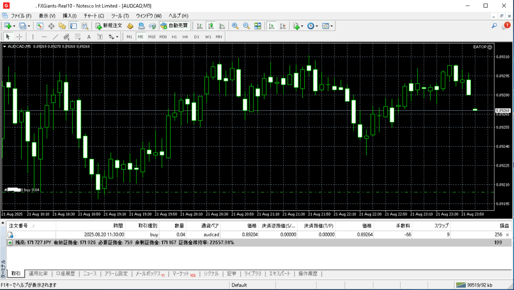The image size is (514, 290).
Task: Click the search magnifier icon at top right
Action: pyautogui.click(x=494, y=26)
